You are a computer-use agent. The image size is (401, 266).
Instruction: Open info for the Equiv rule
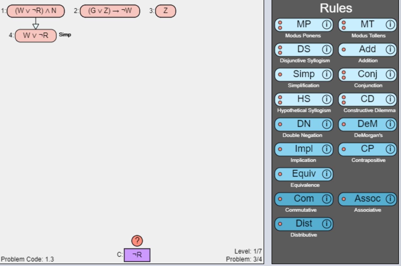coord(327,174)
